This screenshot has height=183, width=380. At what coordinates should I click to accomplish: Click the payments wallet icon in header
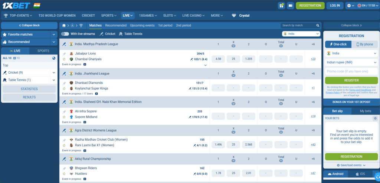point(290,5)
